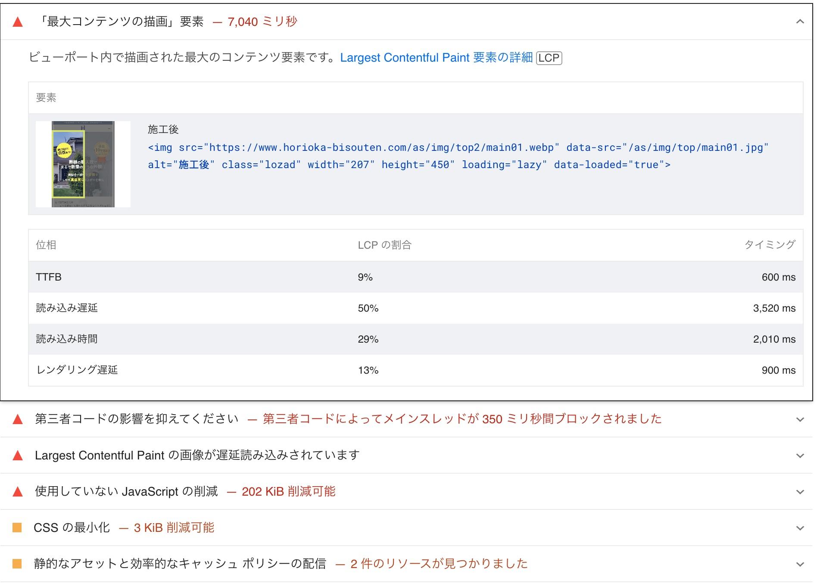This screenshot has height=584, width=817.
Task: Click timing value 900 ms
Action: point(779,370)
